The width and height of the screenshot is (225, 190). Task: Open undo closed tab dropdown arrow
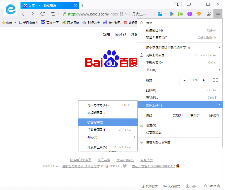click(x=58, y=14)
